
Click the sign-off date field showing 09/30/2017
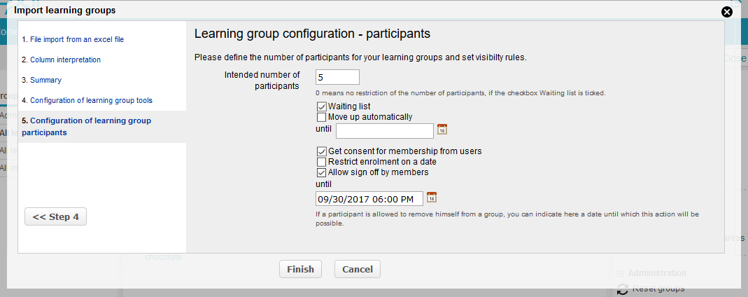coord(369,199)
